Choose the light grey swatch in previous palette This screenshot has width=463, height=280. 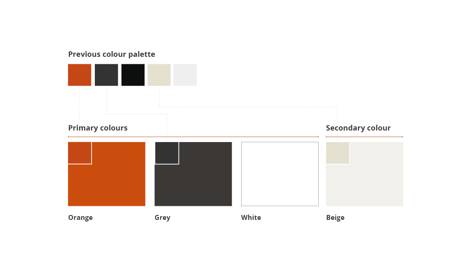pyautogui.click(x=185, y=75)
